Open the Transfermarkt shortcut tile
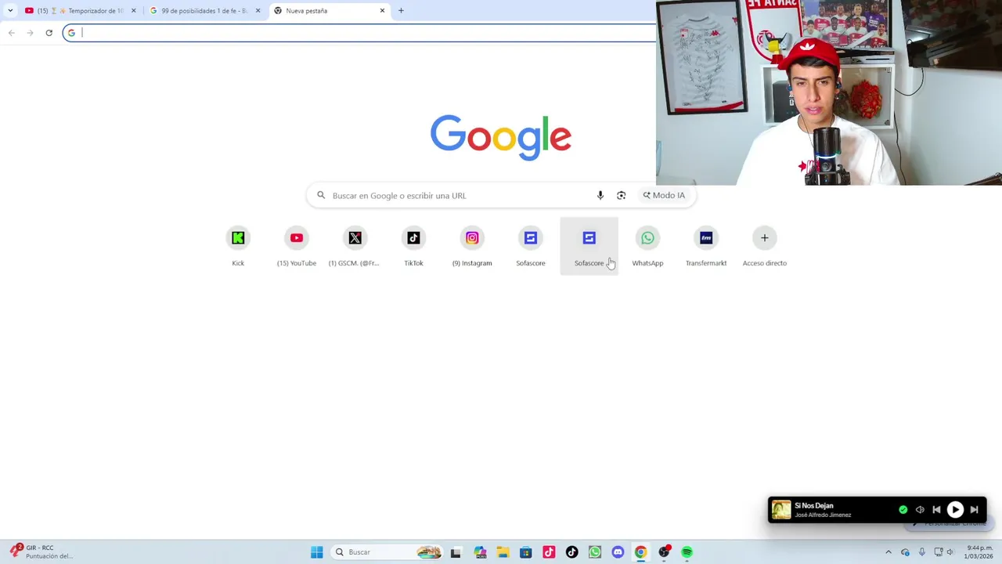This screenshot has width=1002, height=564. [706, 246]
